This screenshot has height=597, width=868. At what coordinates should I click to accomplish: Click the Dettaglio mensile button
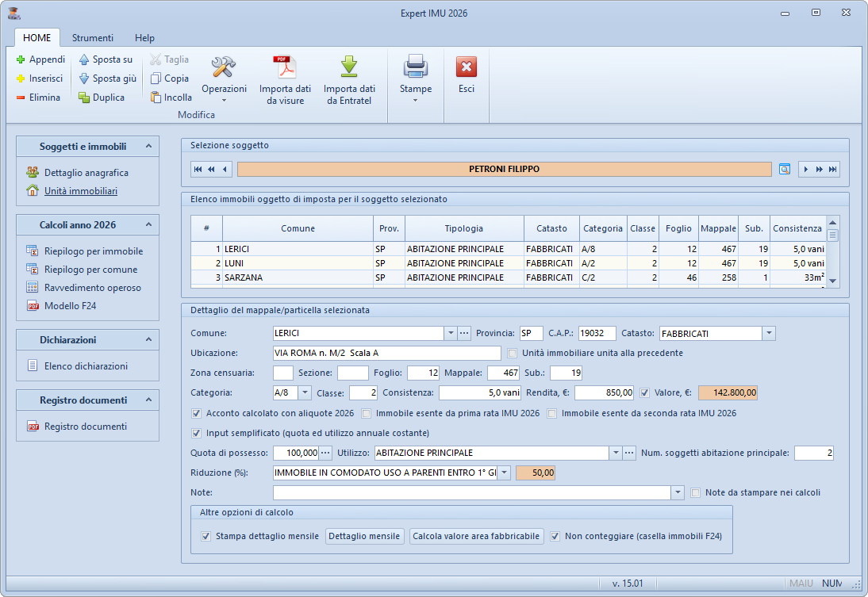pyautogui.click(x=364, y=536)
